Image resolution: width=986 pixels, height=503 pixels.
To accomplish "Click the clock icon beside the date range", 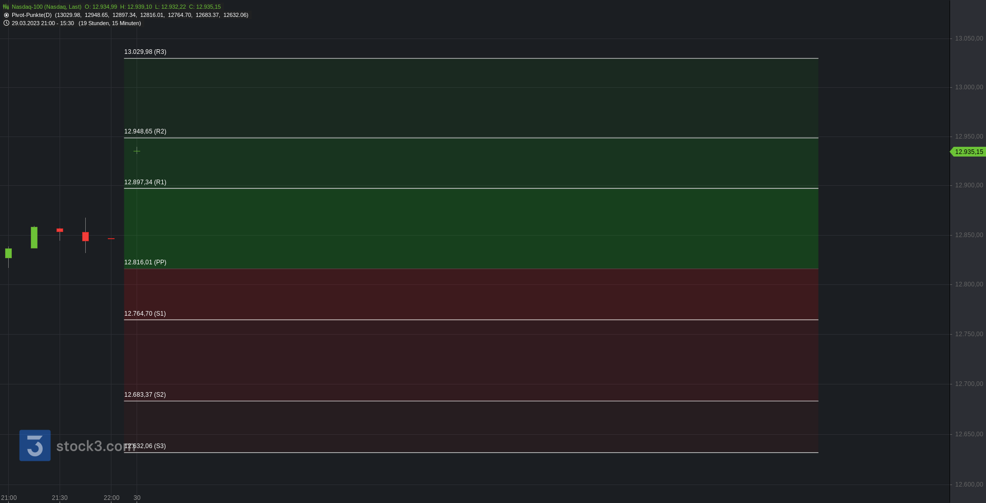I will click(6, 23).
